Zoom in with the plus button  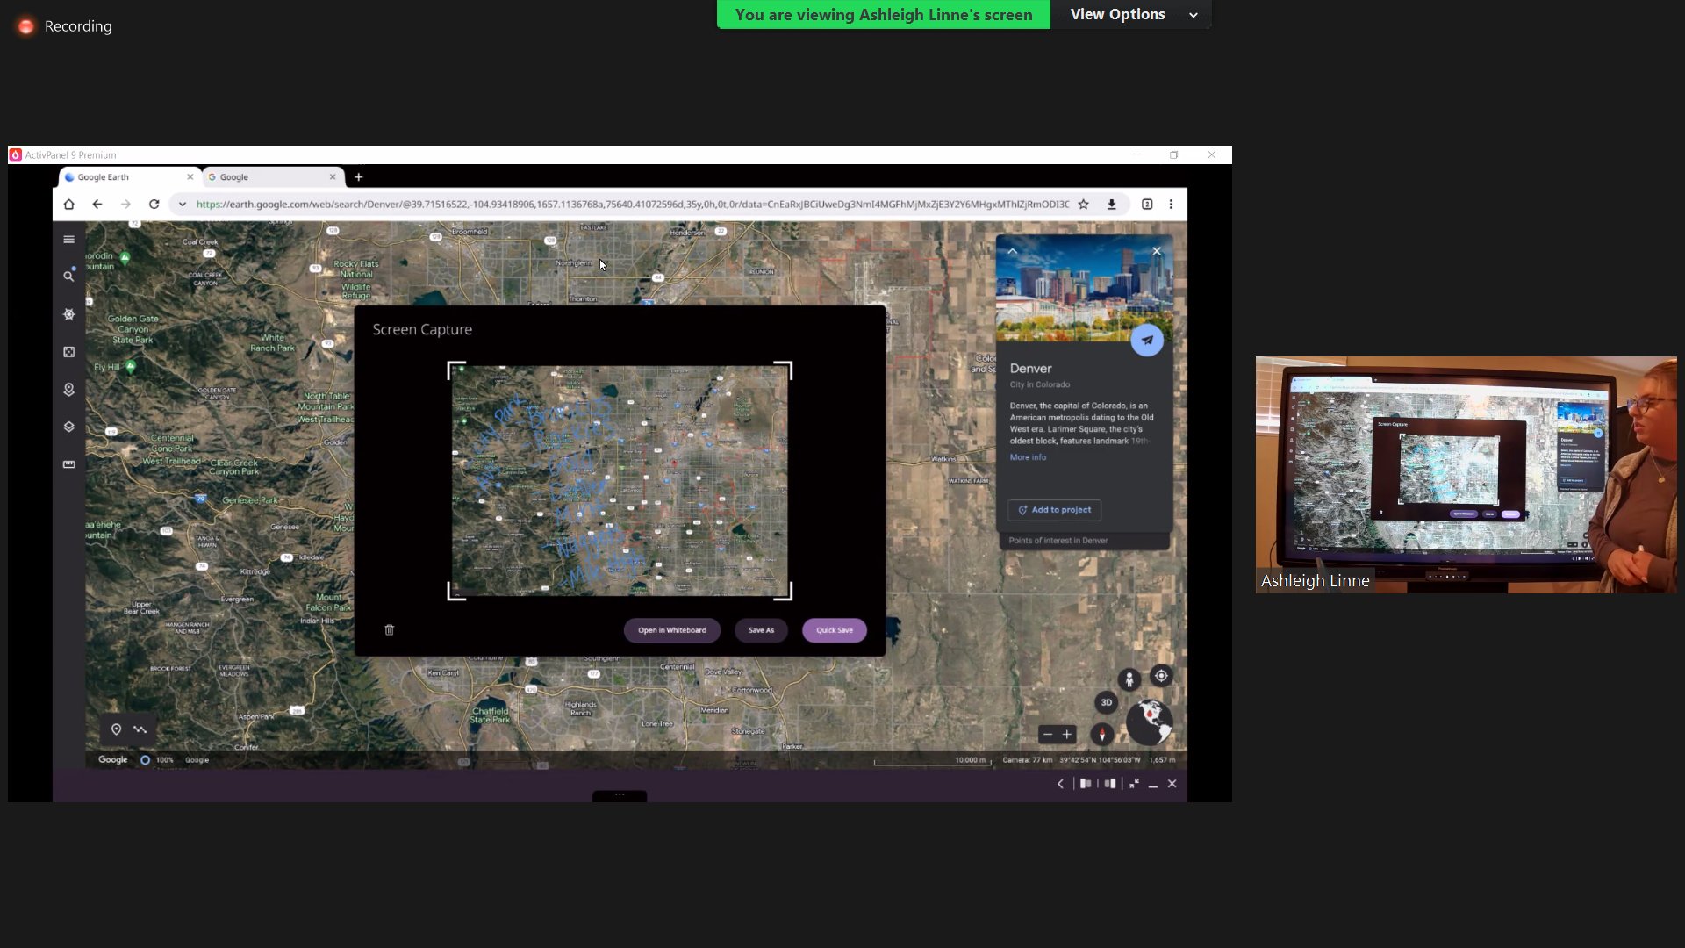[1067, 735]
